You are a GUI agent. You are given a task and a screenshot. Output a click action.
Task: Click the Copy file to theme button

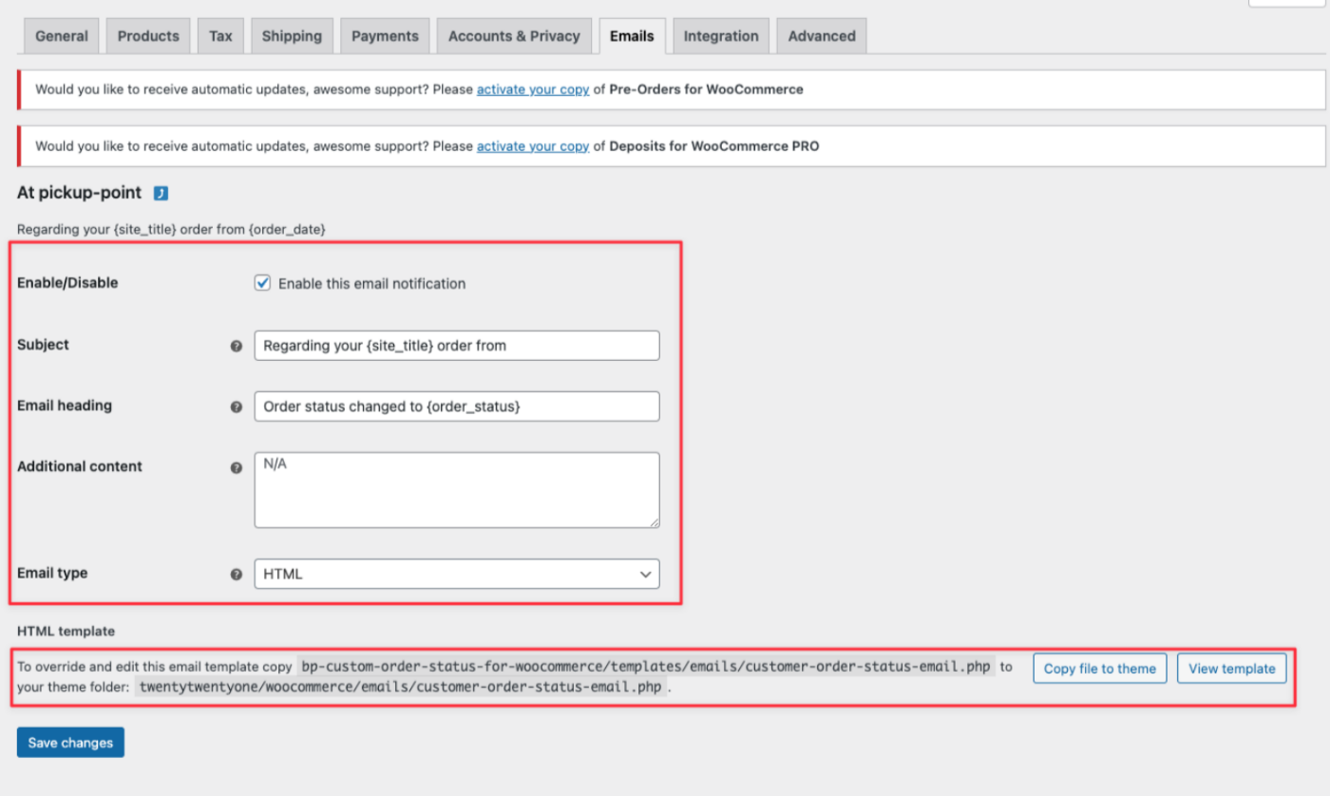coord(1099,668)
